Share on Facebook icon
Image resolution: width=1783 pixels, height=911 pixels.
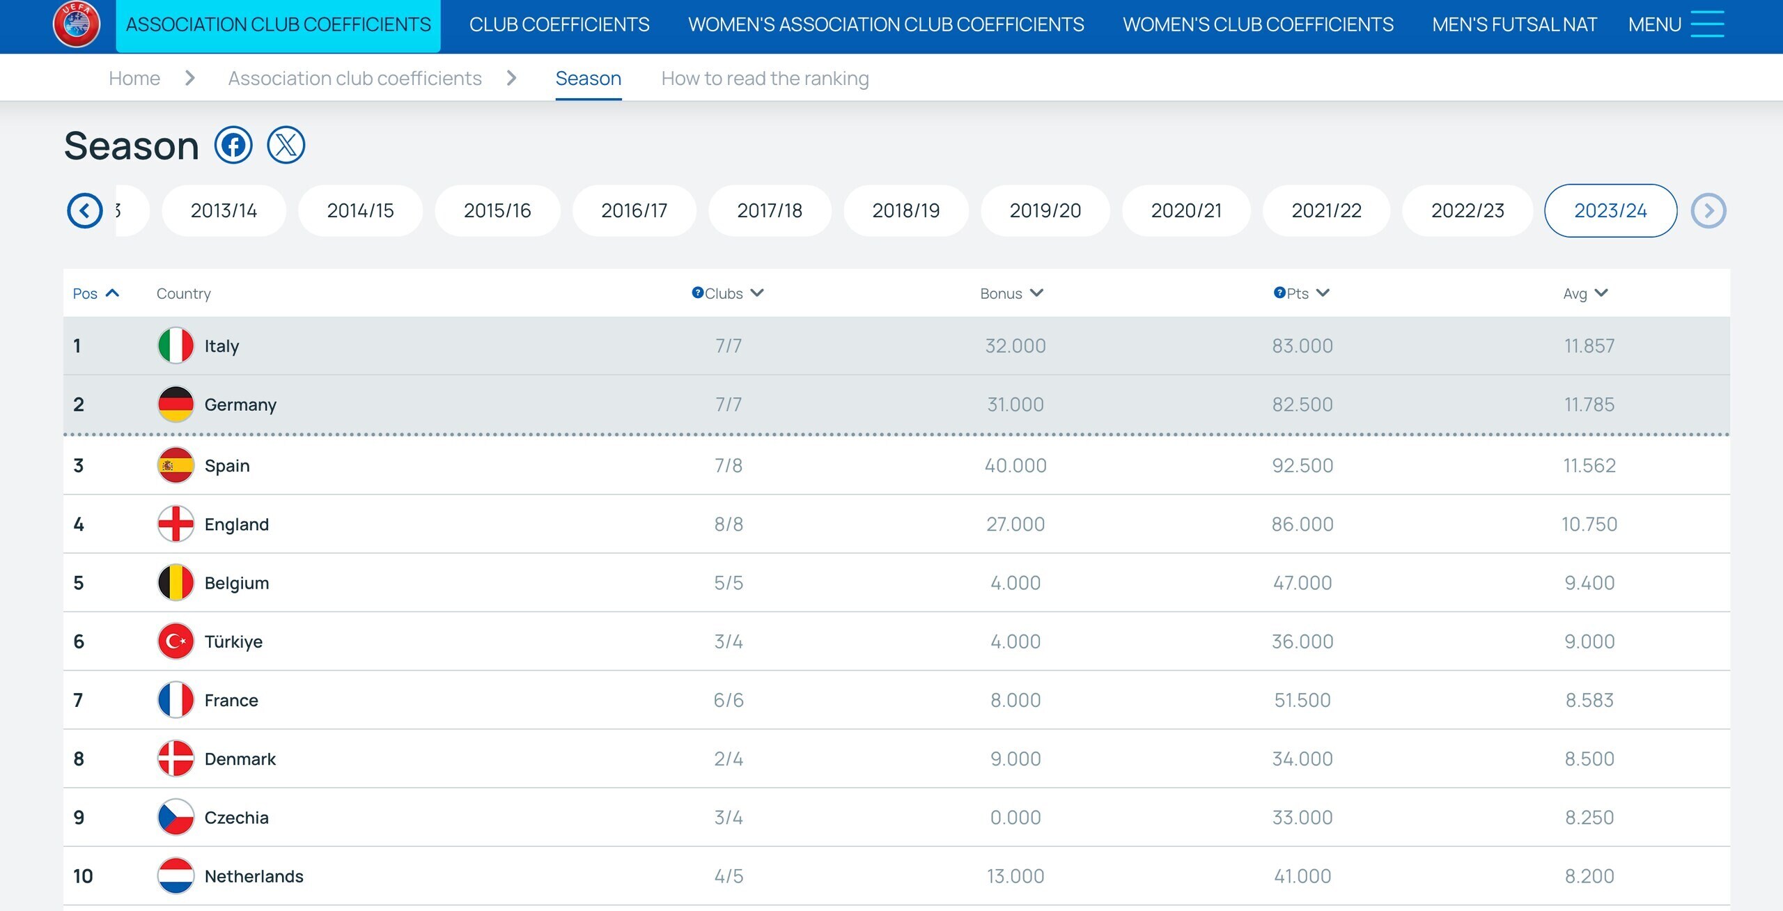coord(233,145)
